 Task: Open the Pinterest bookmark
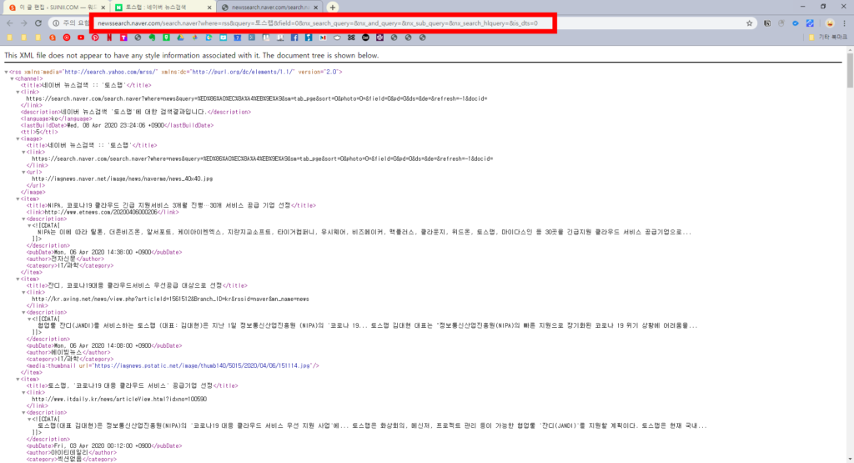coord(95,38)
